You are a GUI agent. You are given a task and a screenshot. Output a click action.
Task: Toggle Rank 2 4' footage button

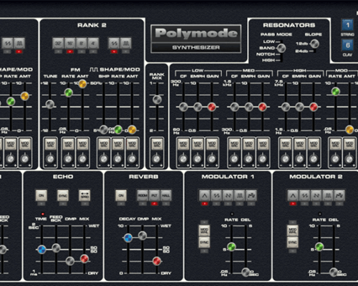tap(93, 44)
